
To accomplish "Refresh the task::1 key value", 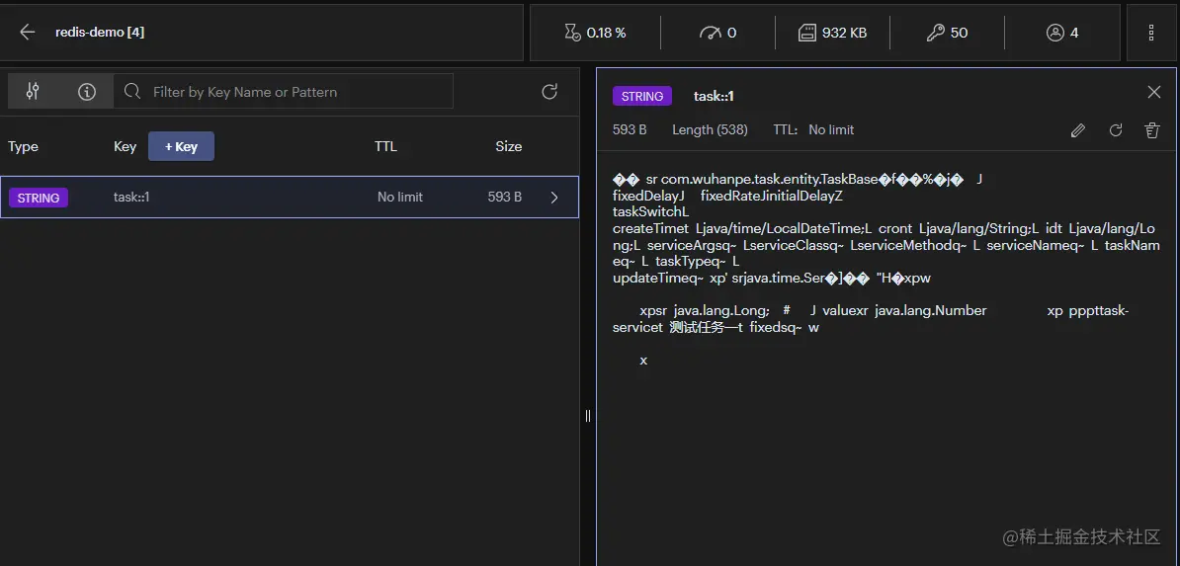I will click(1116, 130).
